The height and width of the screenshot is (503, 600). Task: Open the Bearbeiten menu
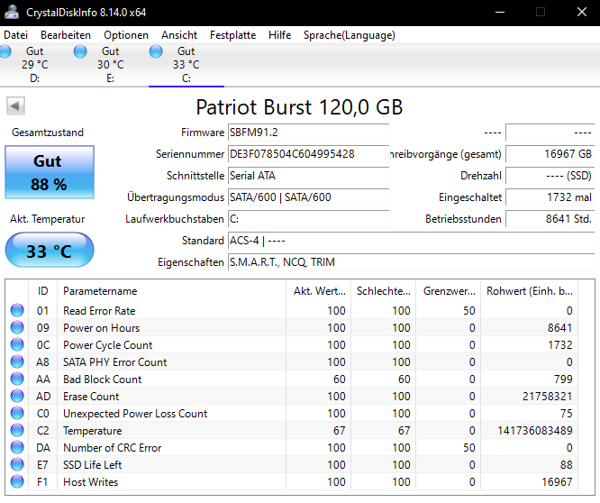(x=66, y=35)
